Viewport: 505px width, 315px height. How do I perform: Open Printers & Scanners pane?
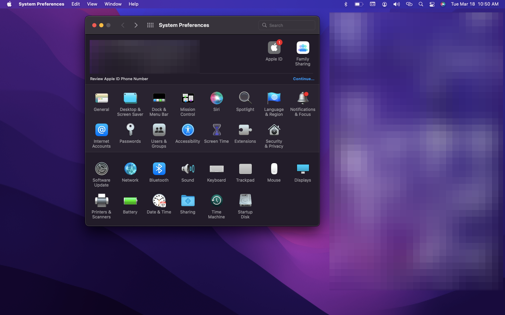pyautogui.click(x=101, y=206)
